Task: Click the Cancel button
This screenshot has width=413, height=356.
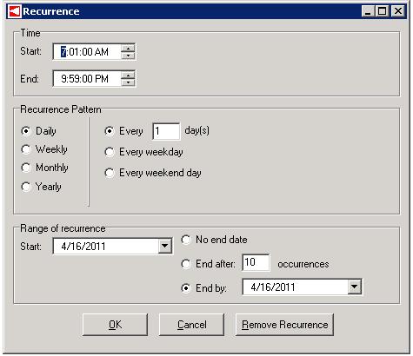Action: pyautogui.click(x=192, y=325)
